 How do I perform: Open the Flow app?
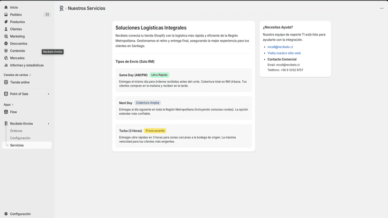tap(14, 112)
